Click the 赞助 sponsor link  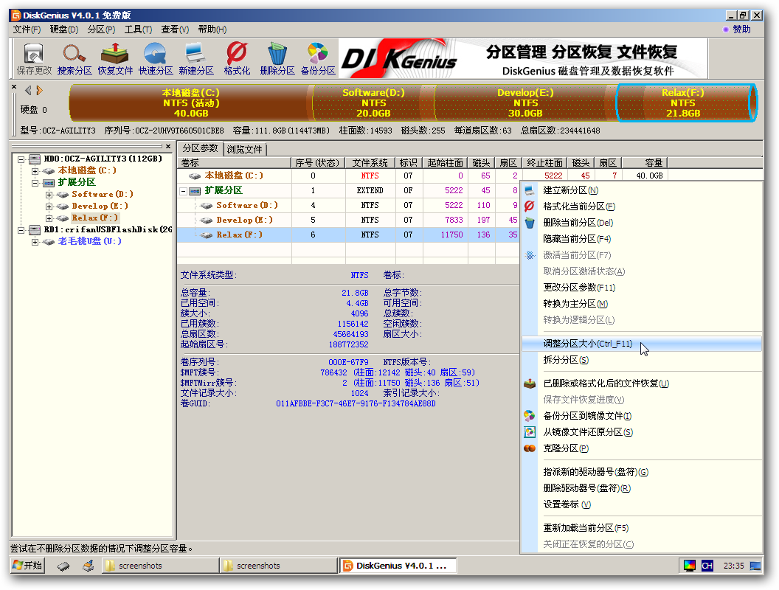[736, 29]
